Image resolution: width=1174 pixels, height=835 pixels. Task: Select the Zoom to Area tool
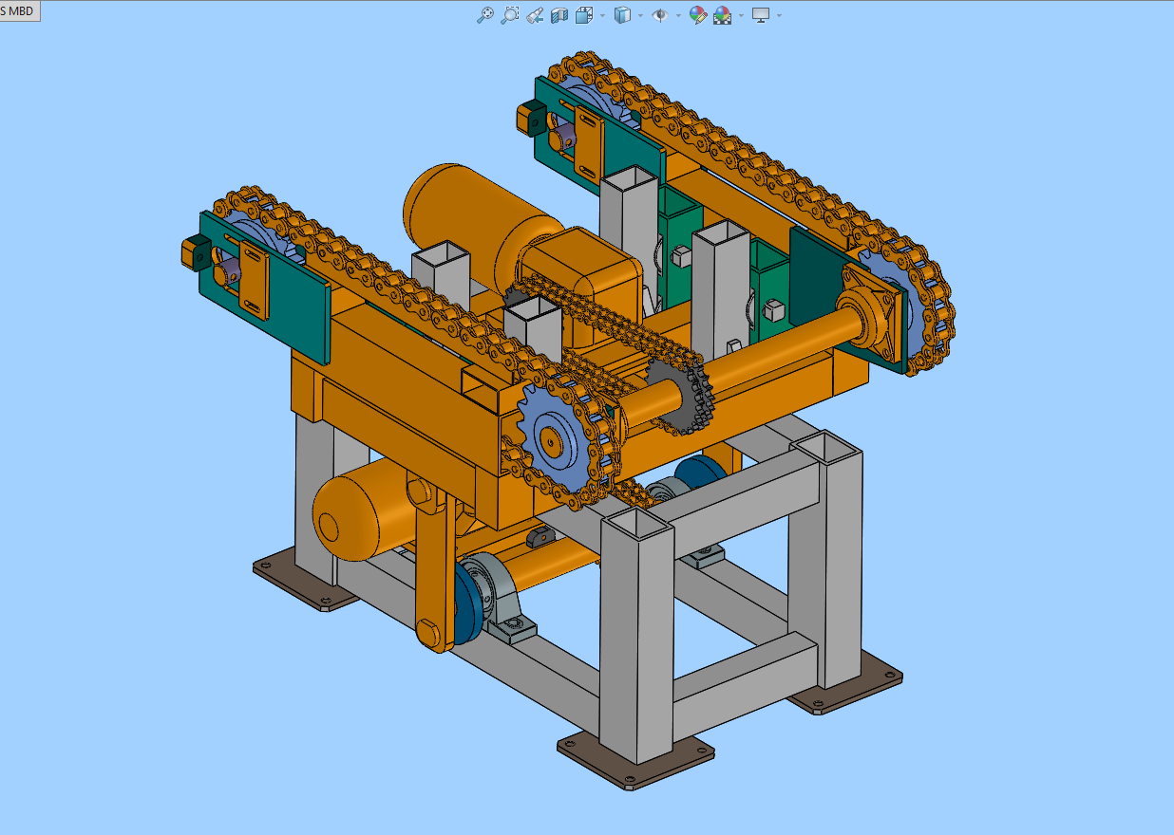[510, 15]
